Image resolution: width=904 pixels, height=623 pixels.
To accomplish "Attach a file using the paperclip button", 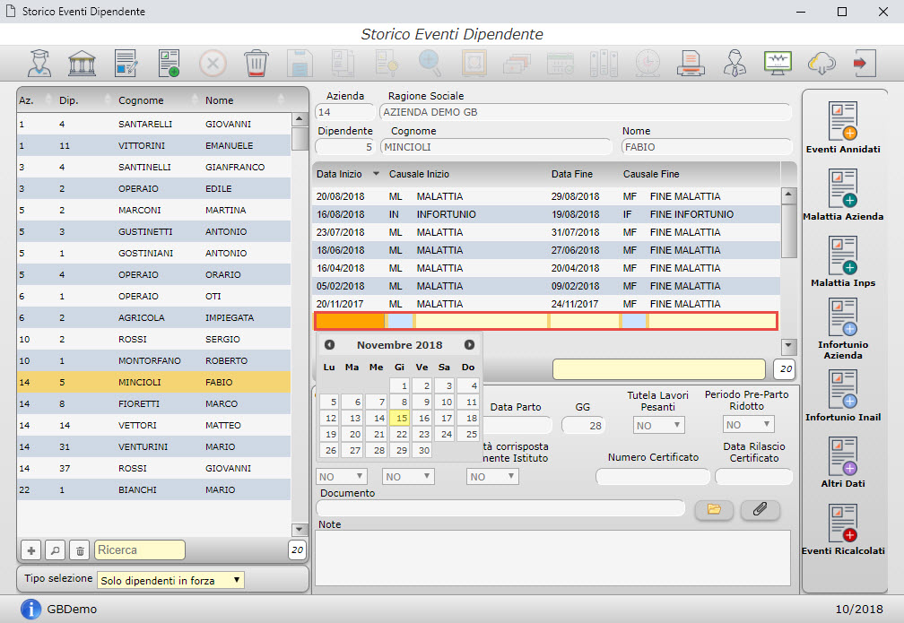I will click(760, 509).
